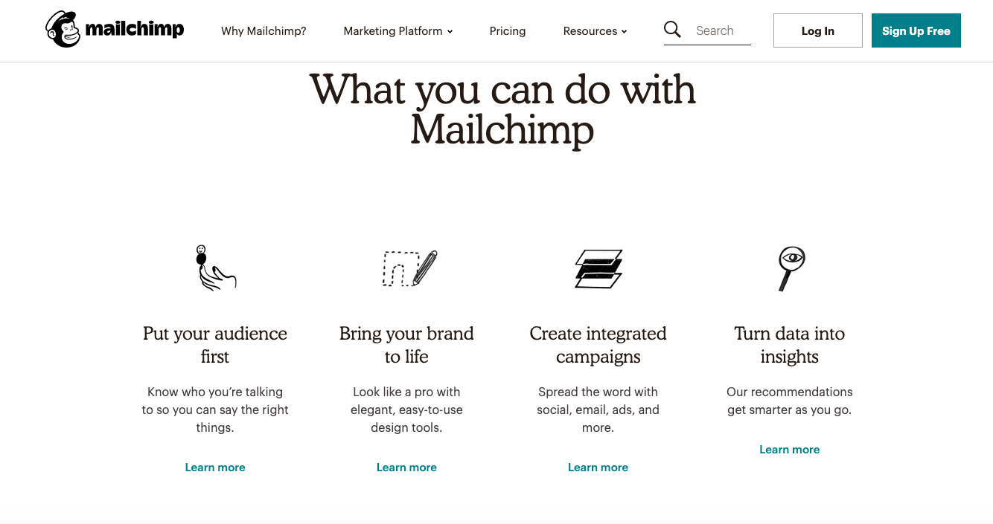Click the Sign Up Free button
The image size is (993, 524).
(x=916, y=30)
